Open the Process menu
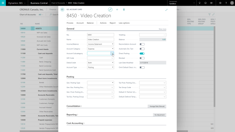This screenshot has height=132, width=235. pyautogui.click(x=70, y=23)
